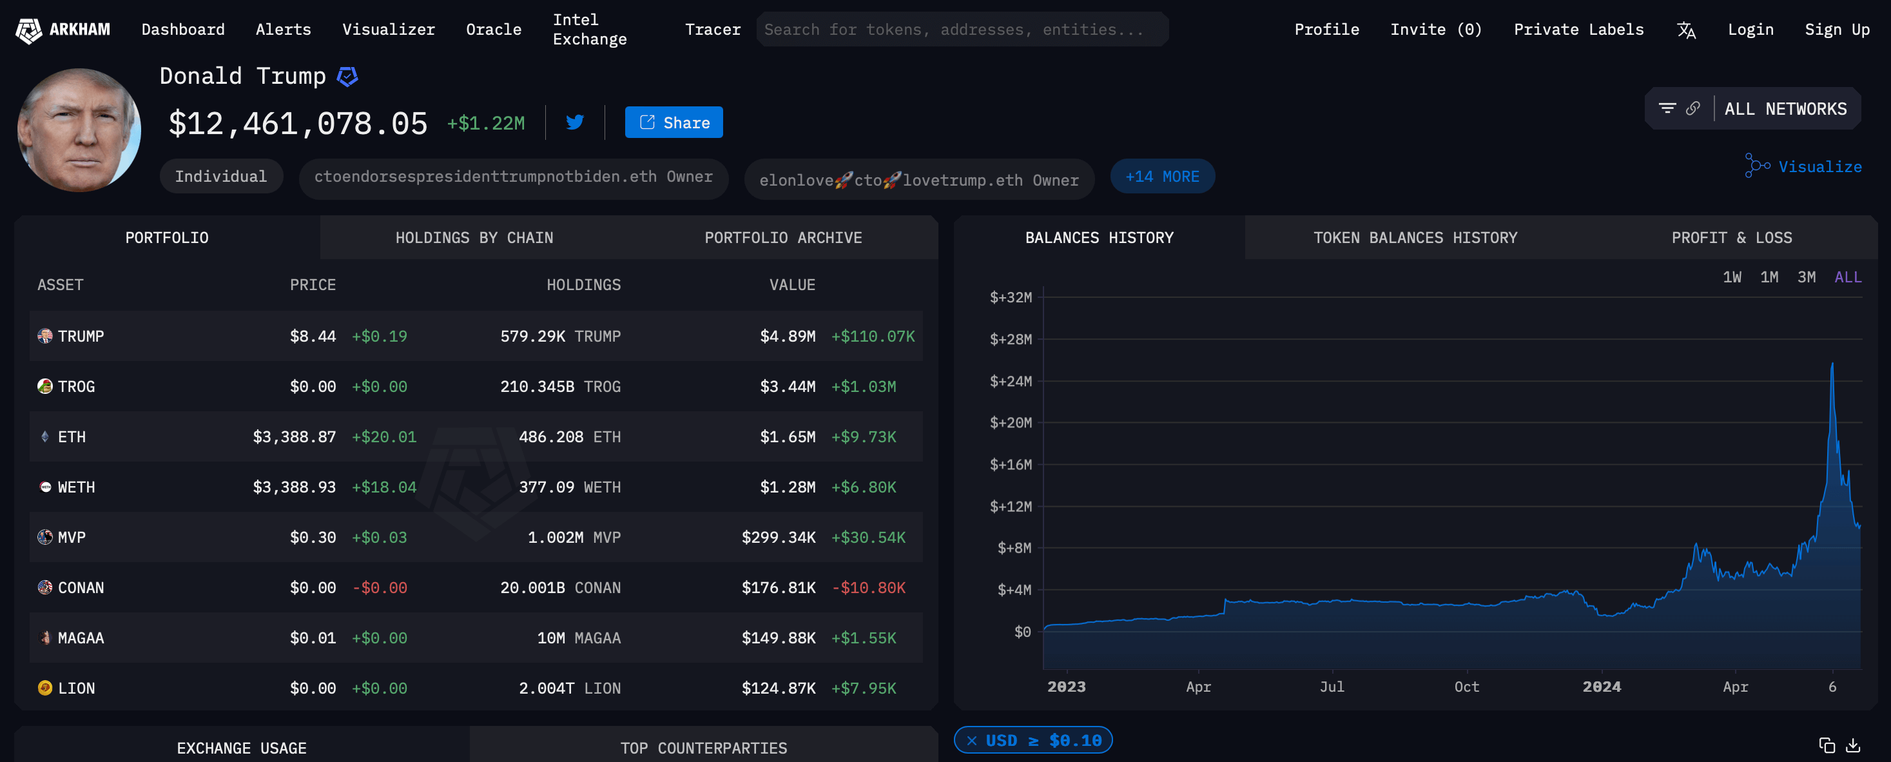The image size is (1891, 762).
Task: Click the MVP token icon
Action: 44,538
